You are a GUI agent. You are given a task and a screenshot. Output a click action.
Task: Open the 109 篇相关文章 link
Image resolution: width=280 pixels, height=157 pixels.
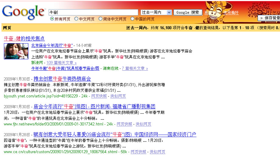pos(61,63)
